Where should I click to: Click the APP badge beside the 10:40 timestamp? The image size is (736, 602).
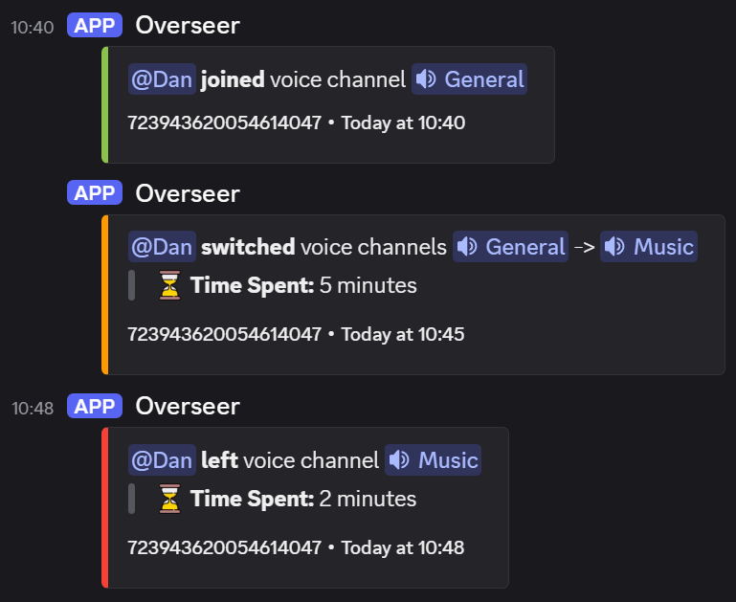pos(95,26)
